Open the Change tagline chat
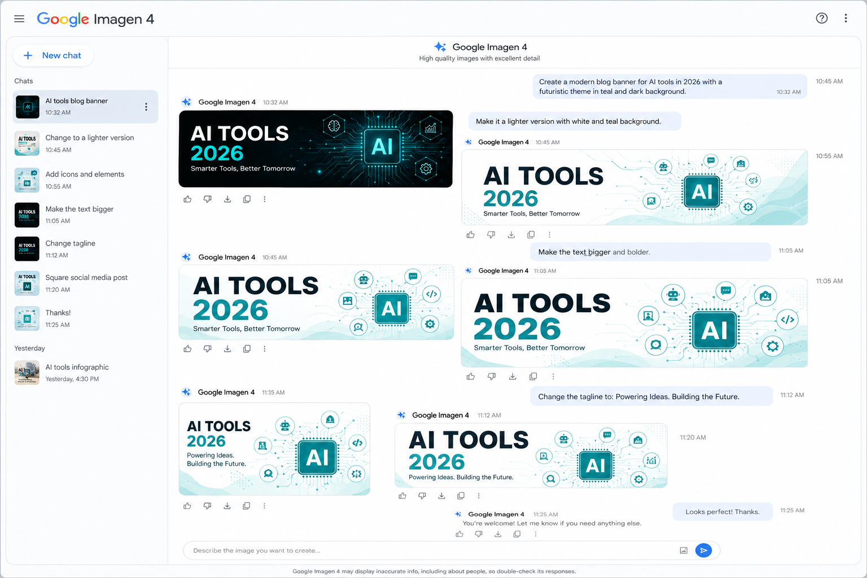The image size is (867, 578). 85,249
